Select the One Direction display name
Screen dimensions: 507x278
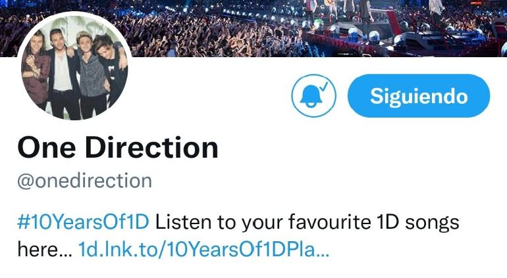[x=118, y=147]
